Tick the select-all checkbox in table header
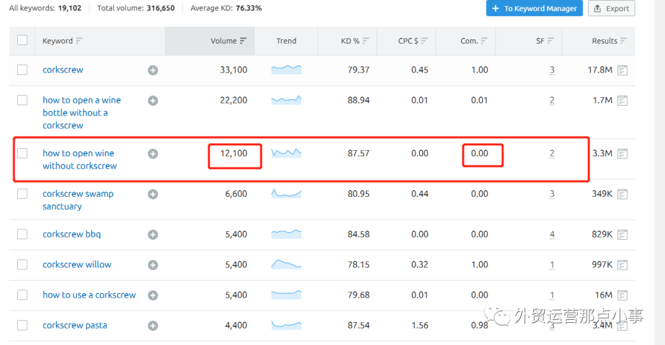The image size is (665, 345). 22,40
